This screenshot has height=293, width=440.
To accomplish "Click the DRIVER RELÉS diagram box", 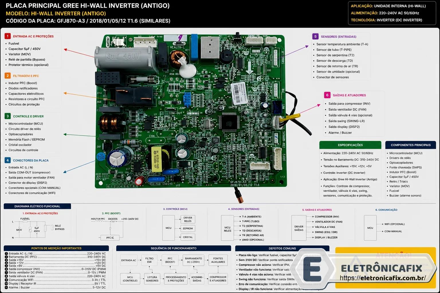I will 188,219.
